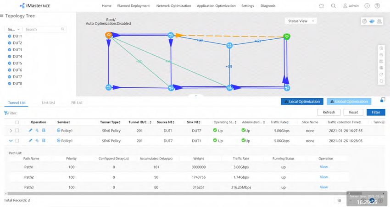Viewport: 390px width, 207px height.
Task: Select DUT4 in the topology tree
Action: [17, 57]
